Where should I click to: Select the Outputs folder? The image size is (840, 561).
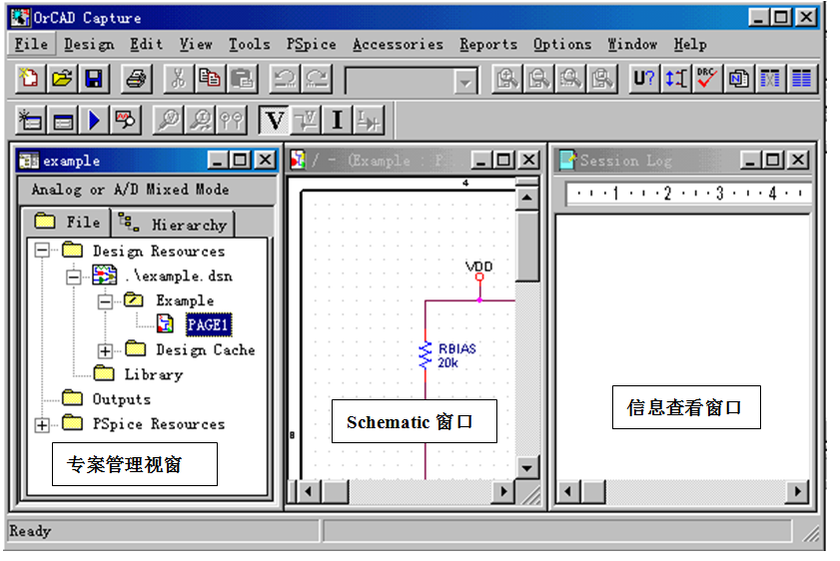click(x=122, y=399)
